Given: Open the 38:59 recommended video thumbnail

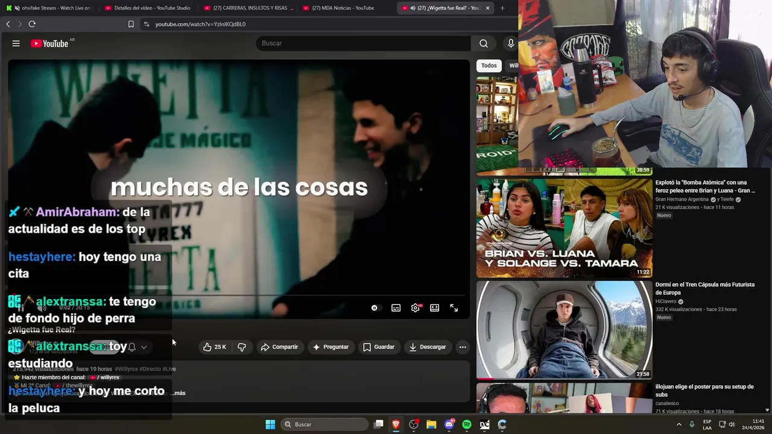Looking at the screenshot, I should click(x=497, y=125).
